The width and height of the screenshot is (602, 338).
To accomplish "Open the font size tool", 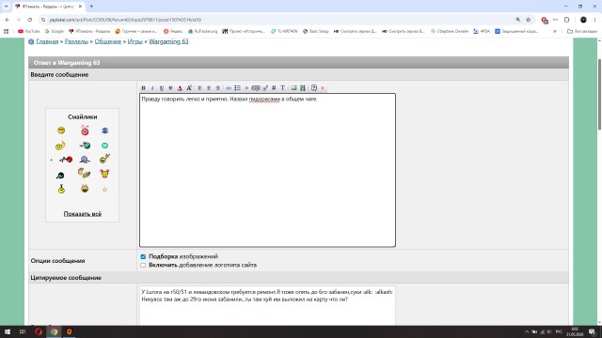I will 189,87.
